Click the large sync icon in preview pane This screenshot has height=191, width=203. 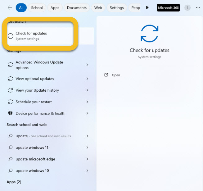[x=149, y=34]
